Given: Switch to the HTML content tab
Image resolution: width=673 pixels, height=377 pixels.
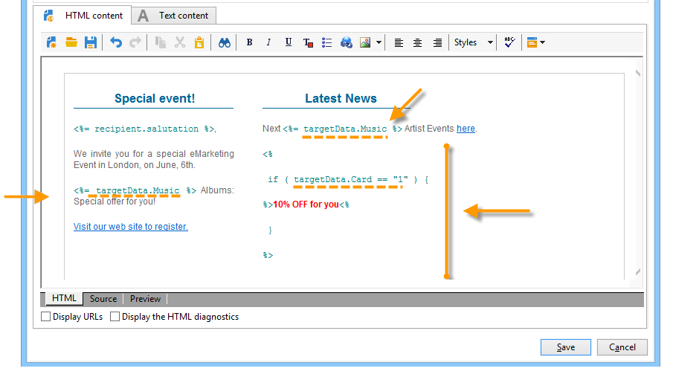Looking at the screenshot, I should 83,16.
